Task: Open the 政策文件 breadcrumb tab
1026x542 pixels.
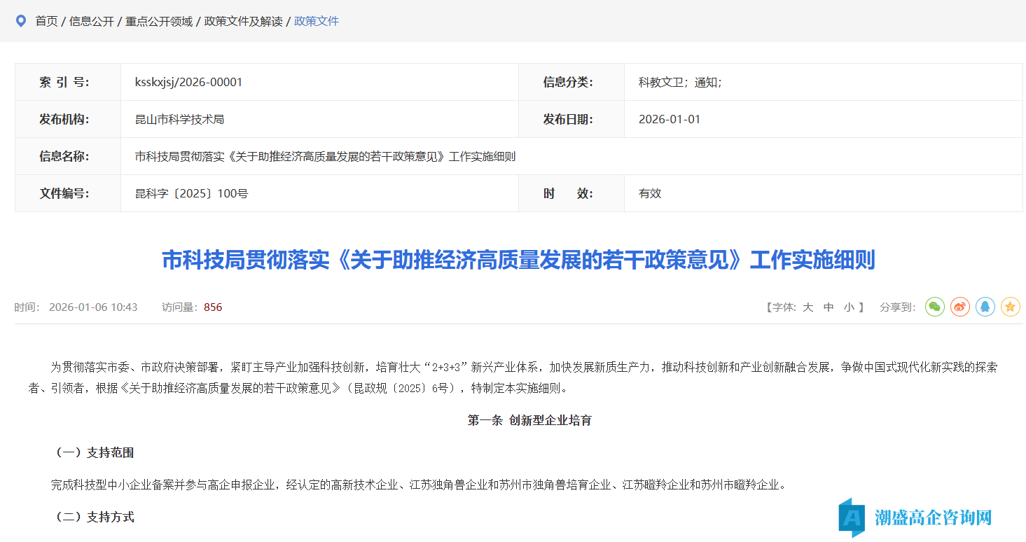Action: pos(316,22)
